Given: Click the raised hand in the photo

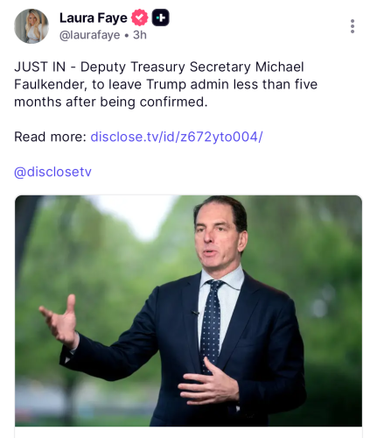Looking at the screenshot, I should pos(60,321).
